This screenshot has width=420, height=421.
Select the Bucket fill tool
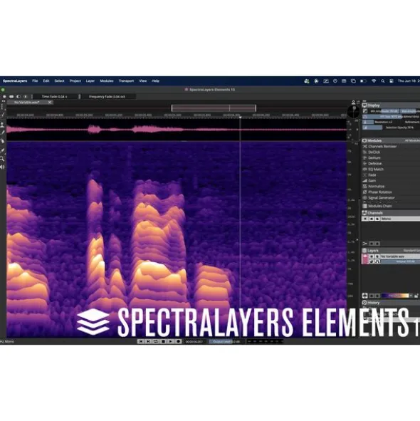2,141
